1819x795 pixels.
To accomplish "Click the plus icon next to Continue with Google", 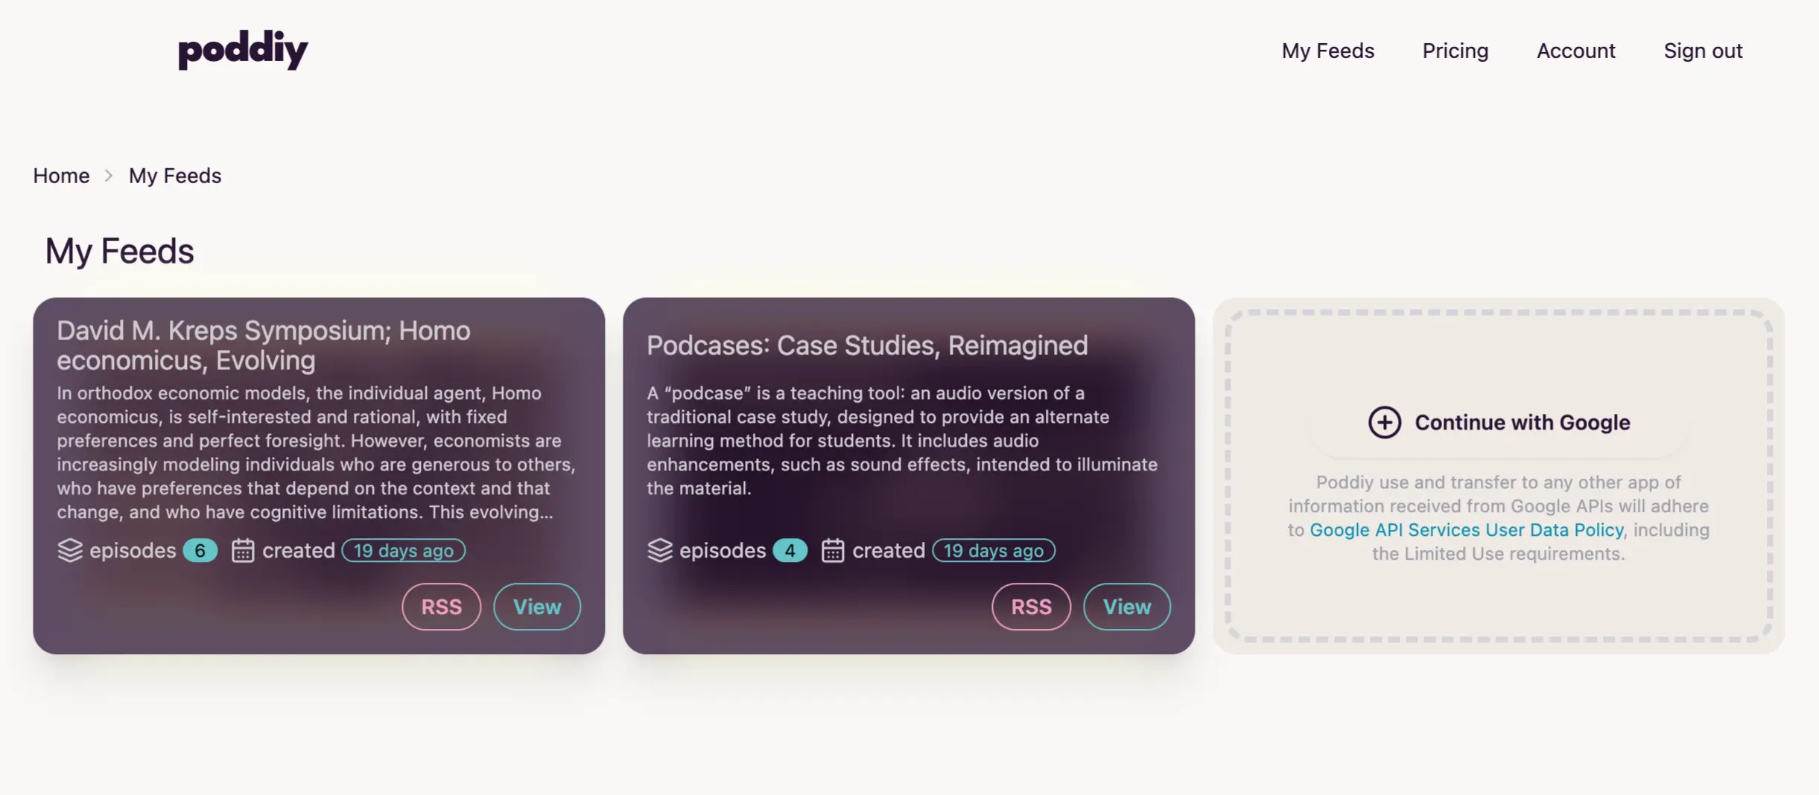I will tap(1383, 422).
